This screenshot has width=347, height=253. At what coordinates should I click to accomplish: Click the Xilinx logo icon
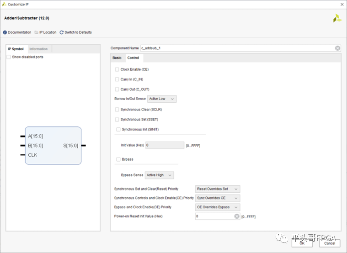(337, 18)
